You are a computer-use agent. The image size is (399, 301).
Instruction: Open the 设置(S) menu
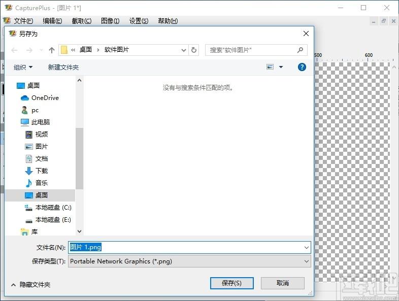pos(139,21)
